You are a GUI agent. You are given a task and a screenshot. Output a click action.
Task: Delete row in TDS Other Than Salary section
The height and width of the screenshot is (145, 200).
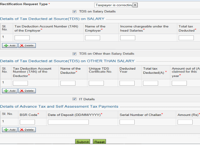click(27, 91)
